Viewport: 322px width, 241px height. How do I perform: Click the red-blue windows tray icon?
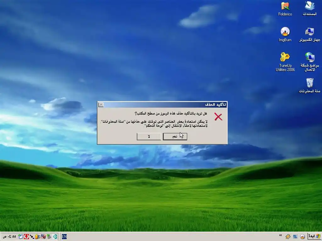(43, 237)
